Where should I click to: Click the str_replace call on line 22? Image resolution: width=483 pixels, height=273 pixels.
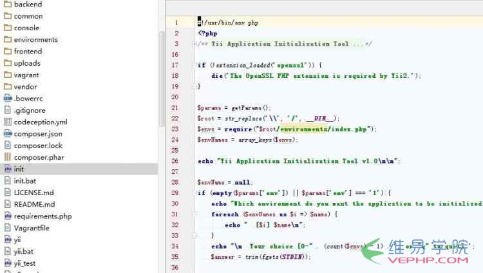243,118
